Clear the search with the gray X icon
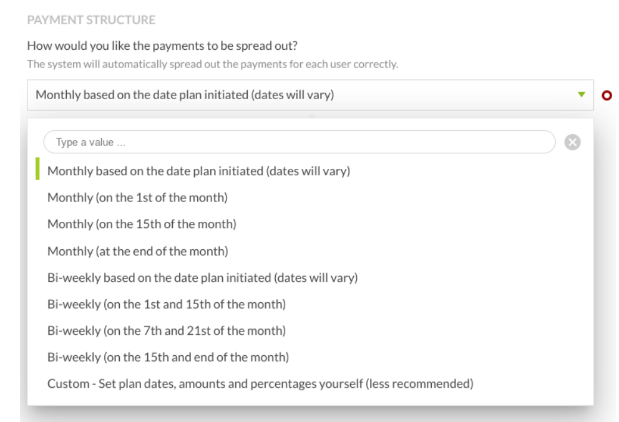The width and height of the screenshot is (619, 422). tap(572, 142)
